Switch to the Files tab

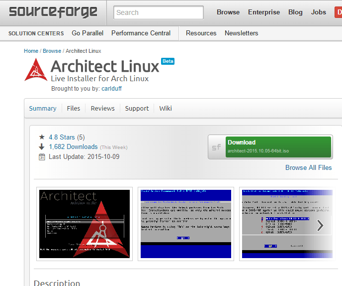(x=74, y=109)
